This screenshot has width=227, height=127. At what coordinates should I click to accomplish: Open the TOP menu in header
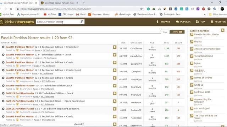pyautogui.click(x=200, y=22)
